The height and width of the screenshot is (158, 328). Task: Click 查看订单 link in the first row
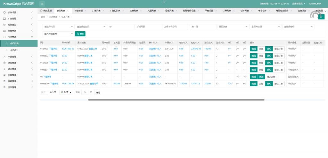pos(93,49)
